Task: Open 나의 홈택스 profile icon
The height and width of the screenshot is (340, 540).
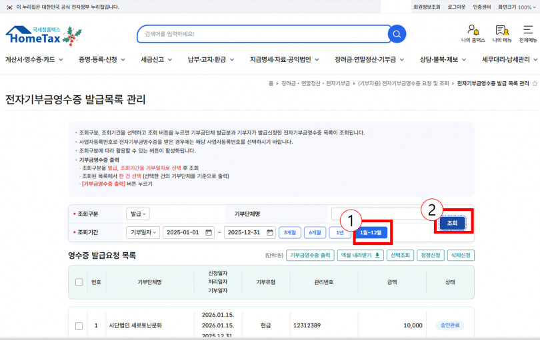Action: pos(473,33)
